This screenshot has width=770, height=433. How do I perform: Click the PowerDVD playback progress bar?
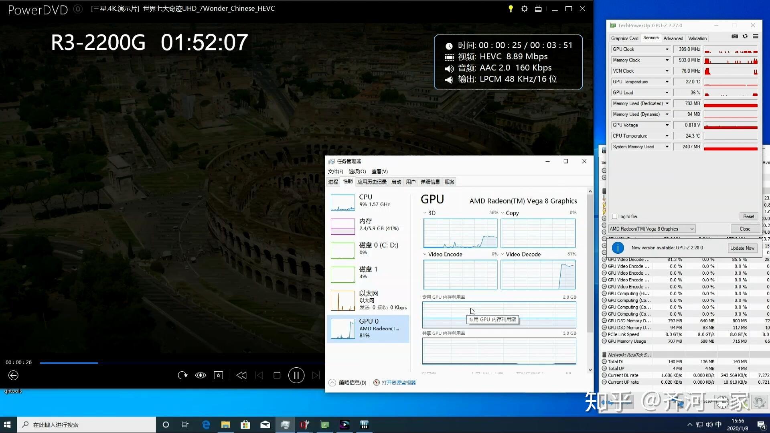pyautogui.click(x=182, y=363)
